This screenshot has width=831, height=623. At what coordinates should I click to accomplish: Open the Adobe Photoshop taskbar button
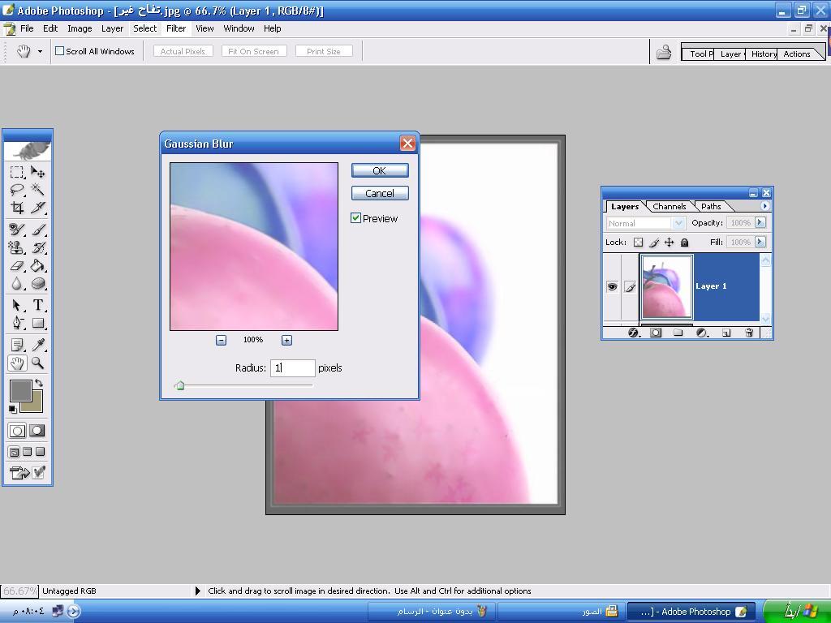(691, 612)
